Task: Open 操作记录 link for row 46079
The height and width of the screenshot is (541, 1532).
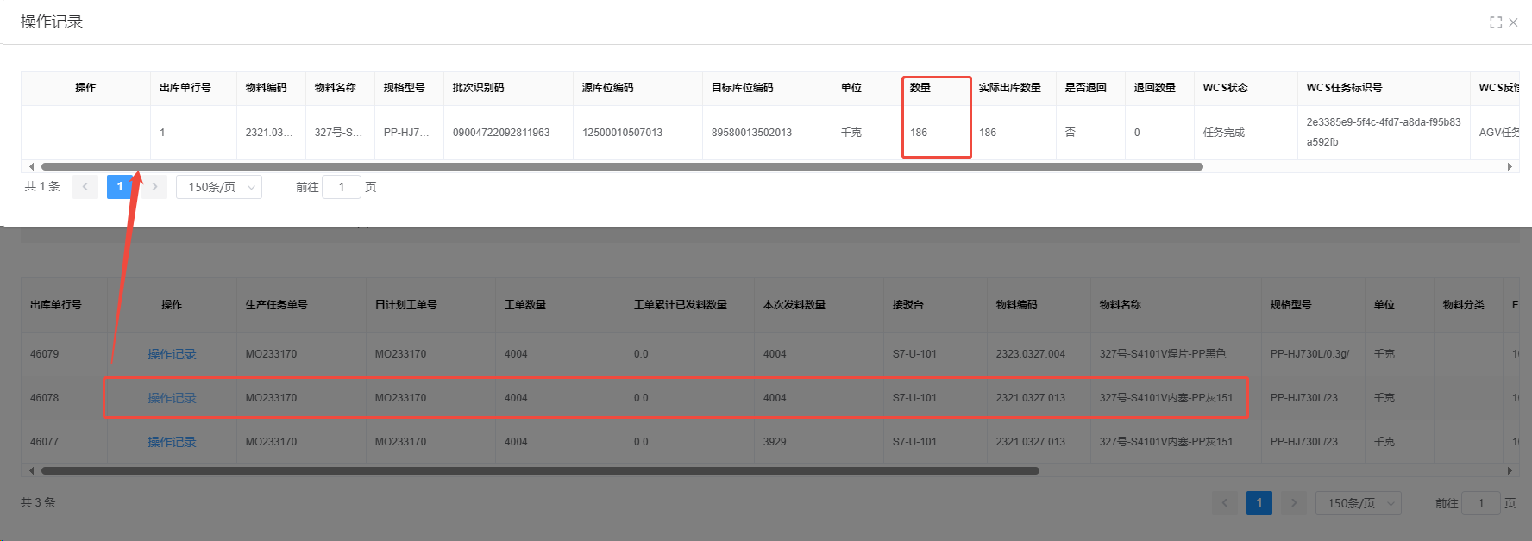Action: click(x=172, y=354)
